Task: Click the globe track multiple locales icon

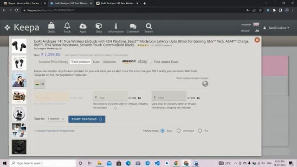Action: click(205, 83)
